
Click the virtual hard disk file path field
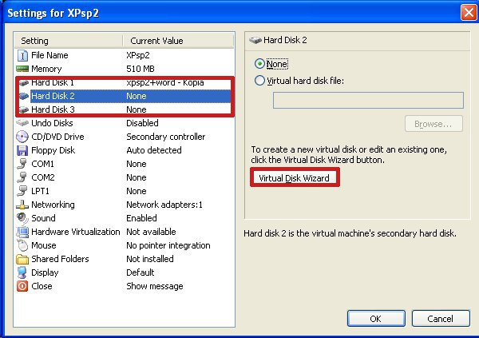pos(368,100)
